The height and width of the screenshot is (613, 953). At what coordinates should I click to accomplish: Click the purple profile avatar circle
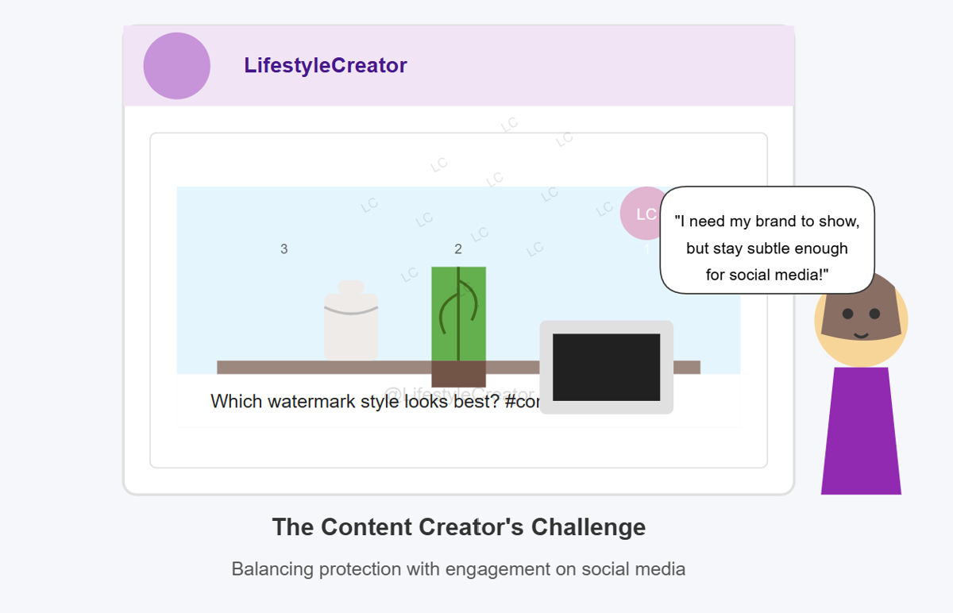(176, 66)
